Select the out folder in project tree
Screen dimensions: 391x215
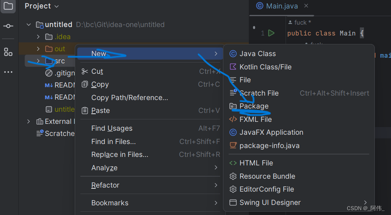[60, 49]
